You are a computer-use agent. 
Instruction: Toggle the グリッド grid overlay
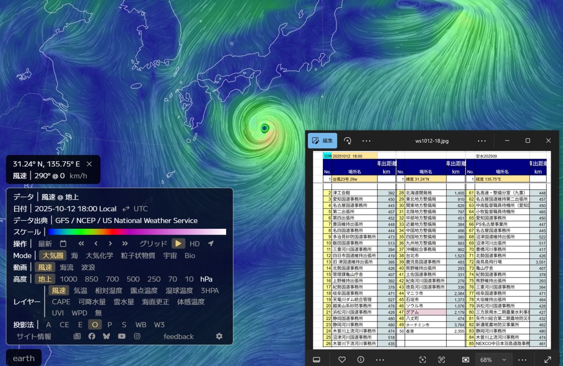[x=153, y=244]
